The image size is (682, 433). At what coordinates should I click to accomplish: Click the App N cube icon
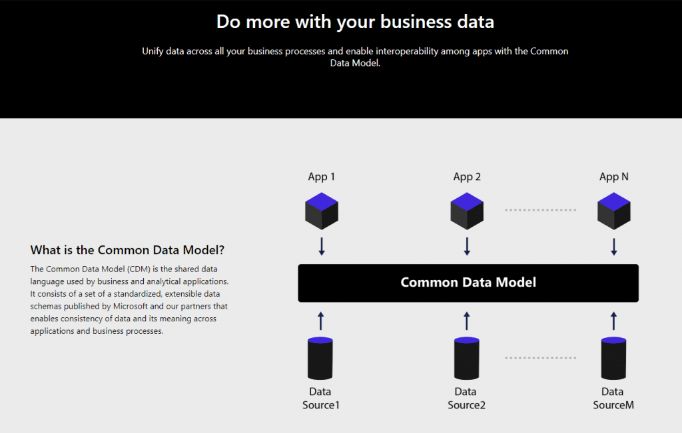pyautogui.click(x=613, y=211)
